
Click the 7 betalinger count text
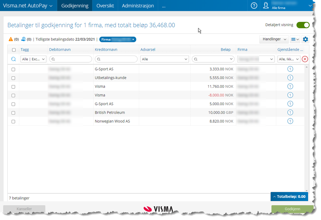(x=19, y=198)
